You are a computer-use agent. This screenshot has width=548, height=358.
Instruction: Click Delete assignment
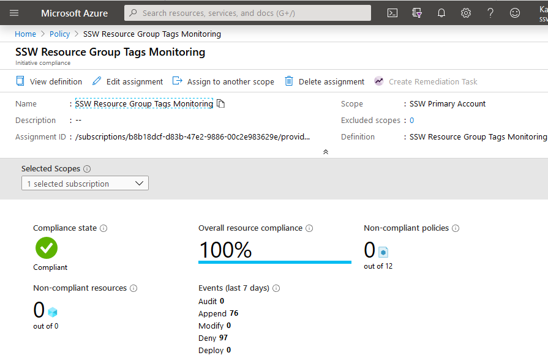pyautogui.click(x=325, y=81)
